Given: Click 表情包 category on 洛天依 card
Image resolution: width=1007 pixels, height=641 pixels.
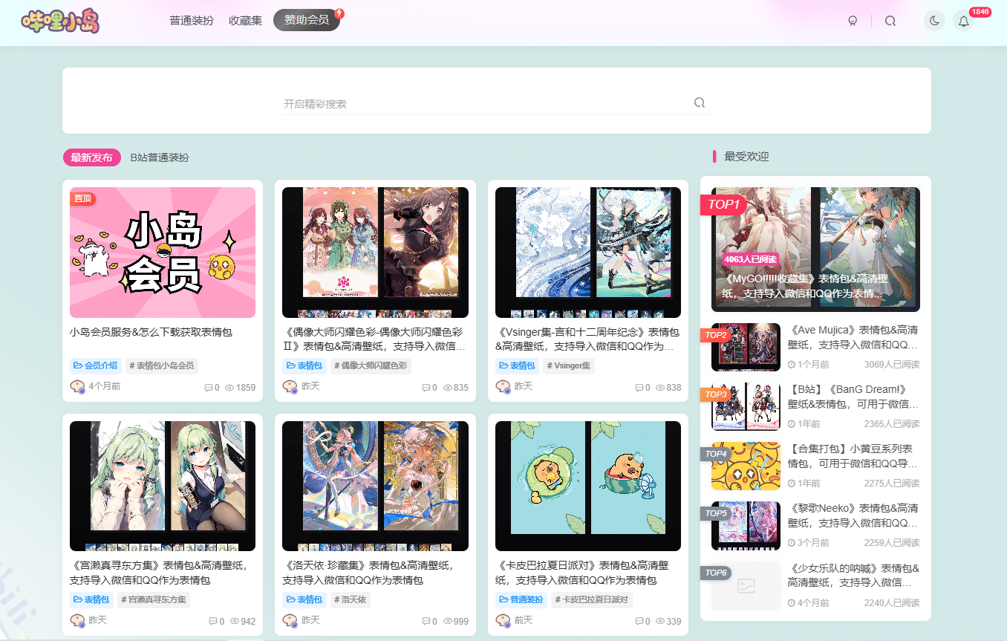Looking at the screenshot, I should tap(304, 599).
